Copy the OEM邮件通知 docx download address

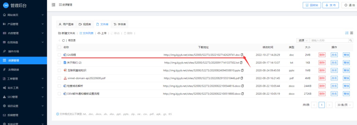pos(242,93)
